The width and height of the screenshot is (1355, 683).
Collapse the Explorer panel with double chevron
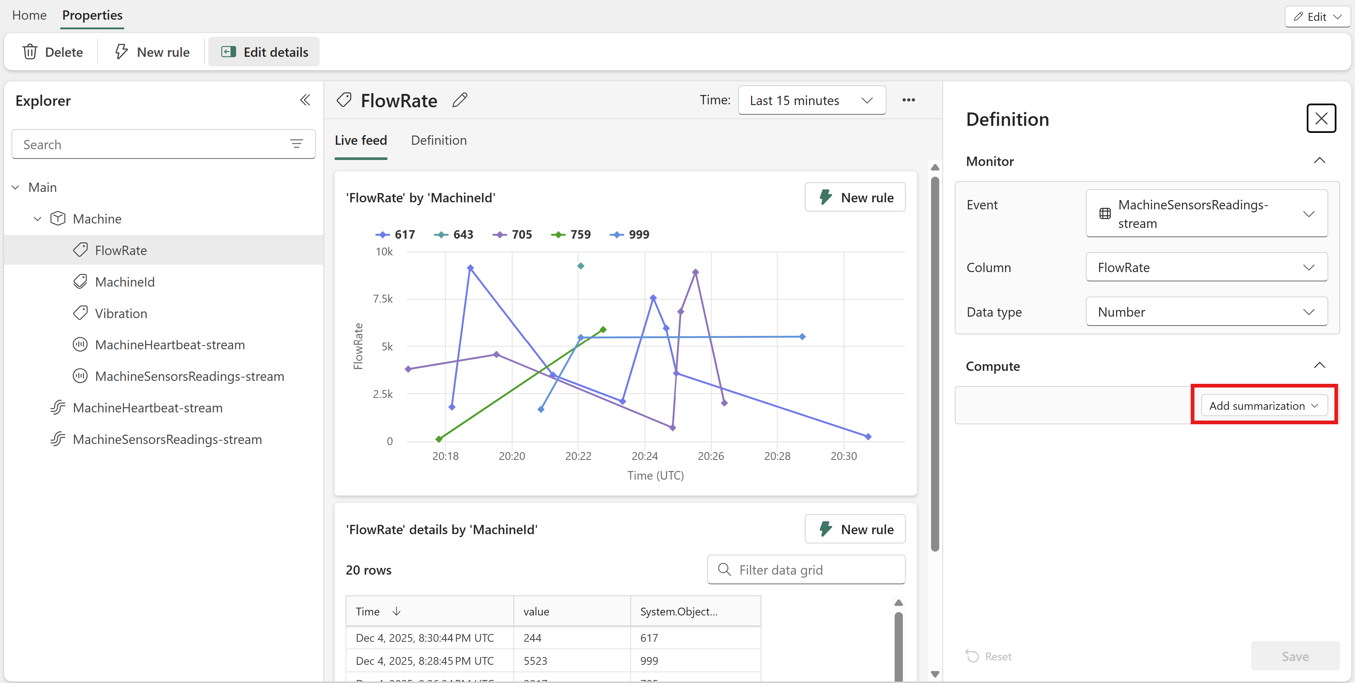(305, 100)
